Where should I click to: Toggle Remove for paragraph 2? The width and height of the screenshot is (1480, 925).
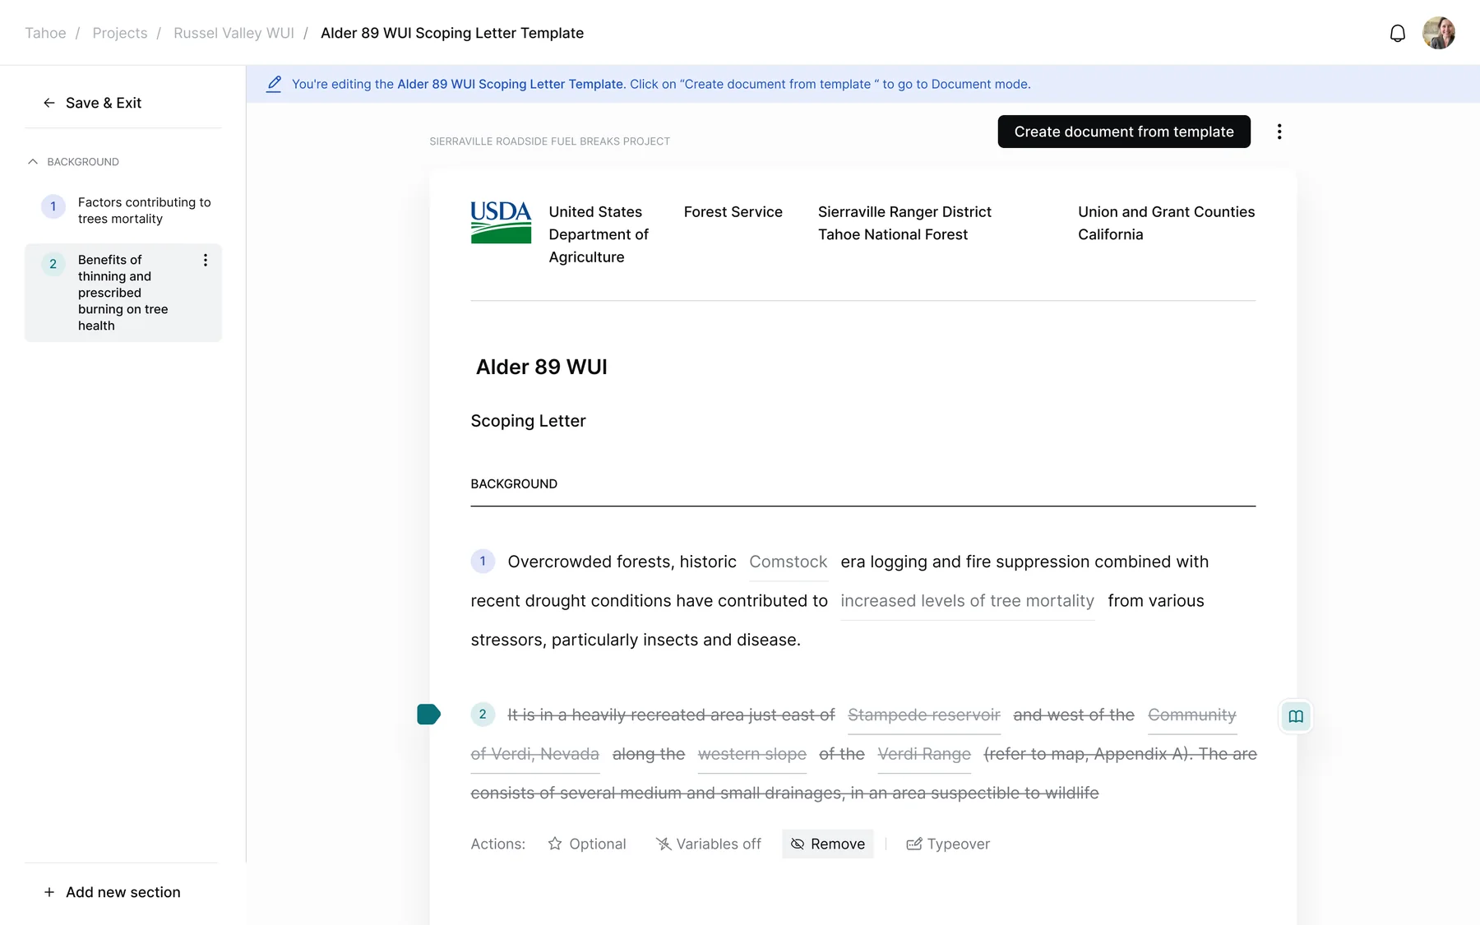828,844
